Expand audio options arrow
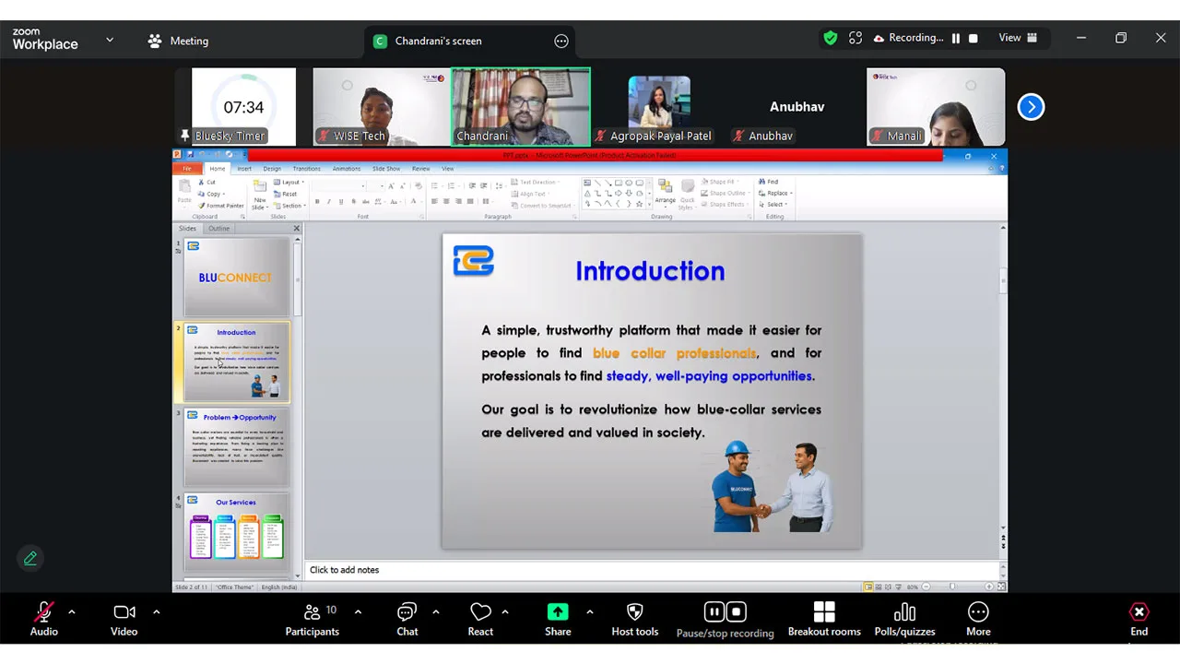Screen dimensions: 1180x664 click(71, 611)
